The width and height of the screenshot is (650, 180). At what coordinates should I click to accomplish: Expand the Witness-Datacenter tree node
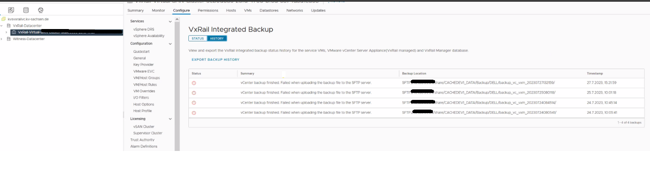click(2, 39)
